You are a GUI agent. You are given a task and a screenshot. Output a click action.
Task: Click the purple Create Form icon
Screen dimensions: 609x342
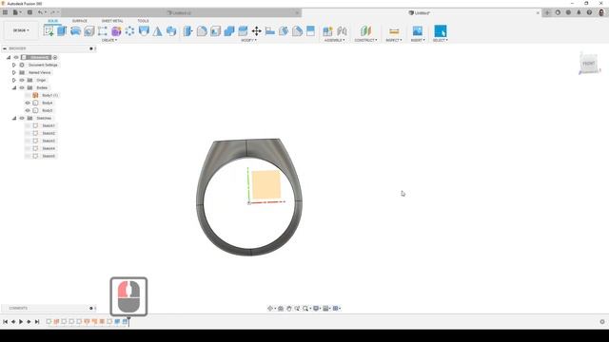[116, 31]
